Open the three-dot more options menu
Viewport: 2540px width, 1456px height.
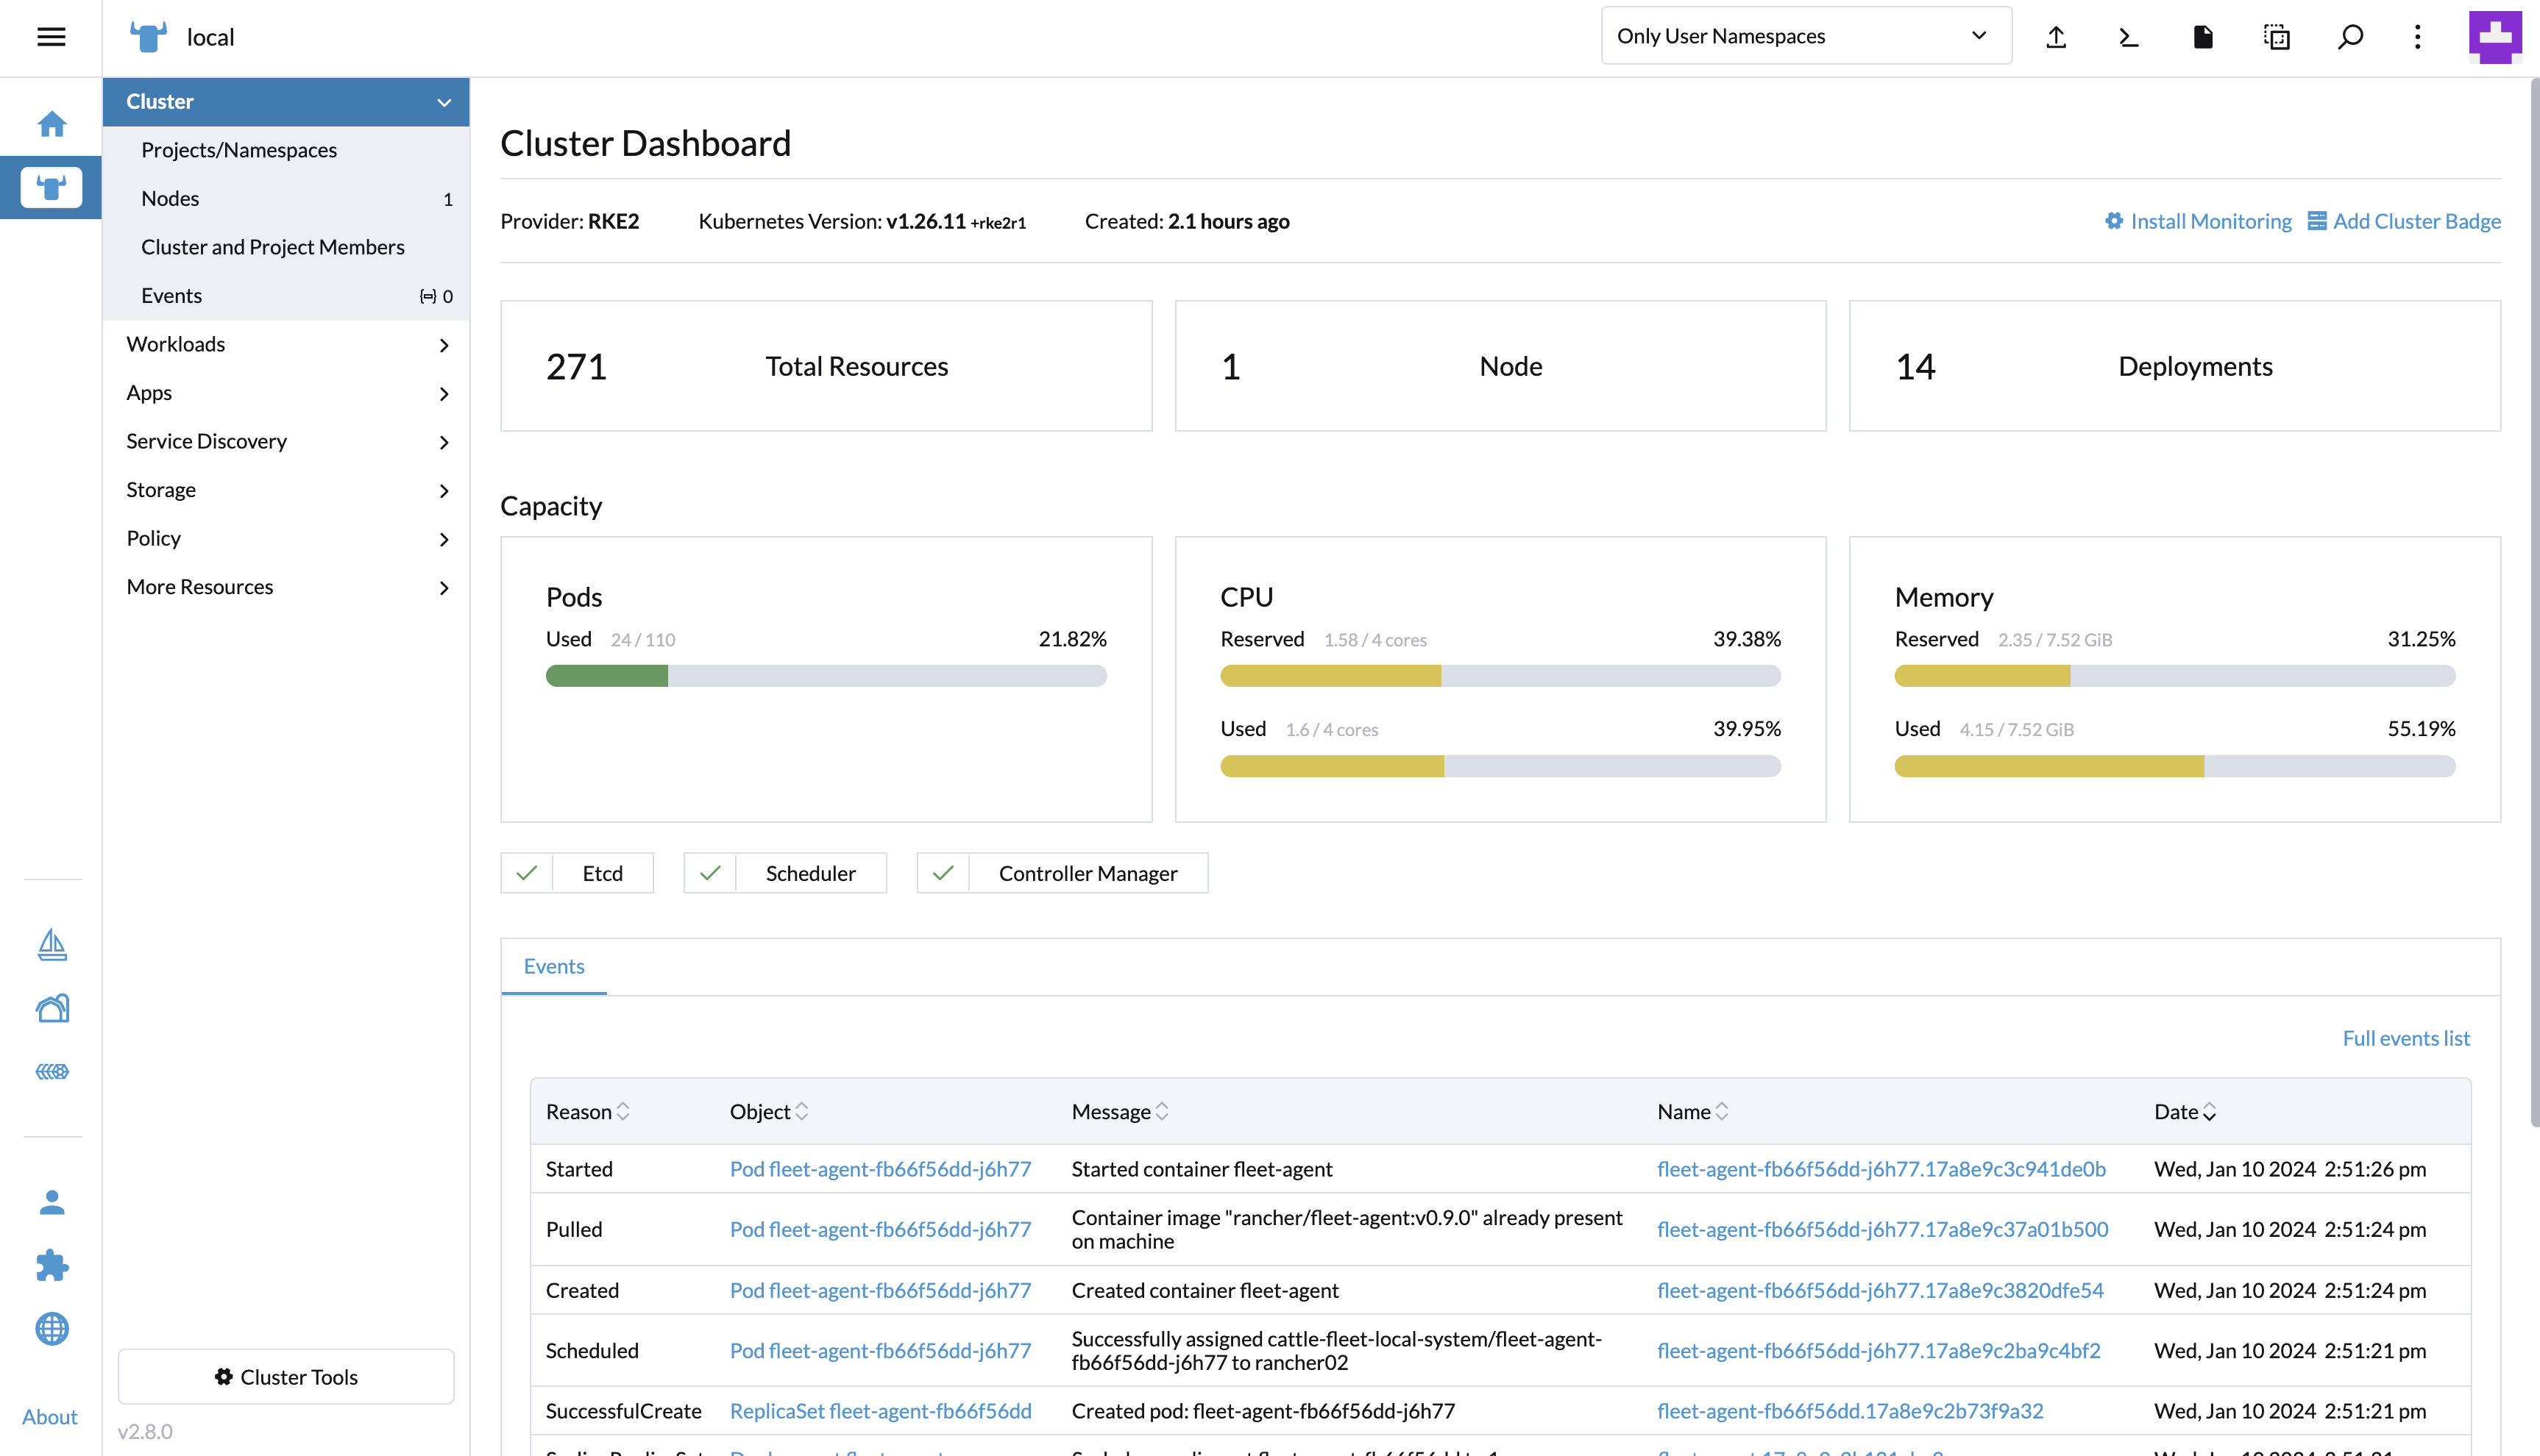(2418, 37)
